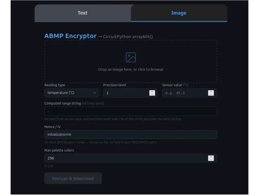This screenshot has height=195, width=260.
Task: Click the Encrypt & Download button
Action: pyautogui.click(x=73, y=178)
